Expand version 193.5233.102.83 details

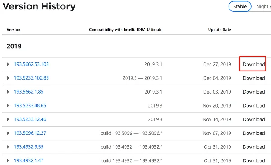[8, 78]
